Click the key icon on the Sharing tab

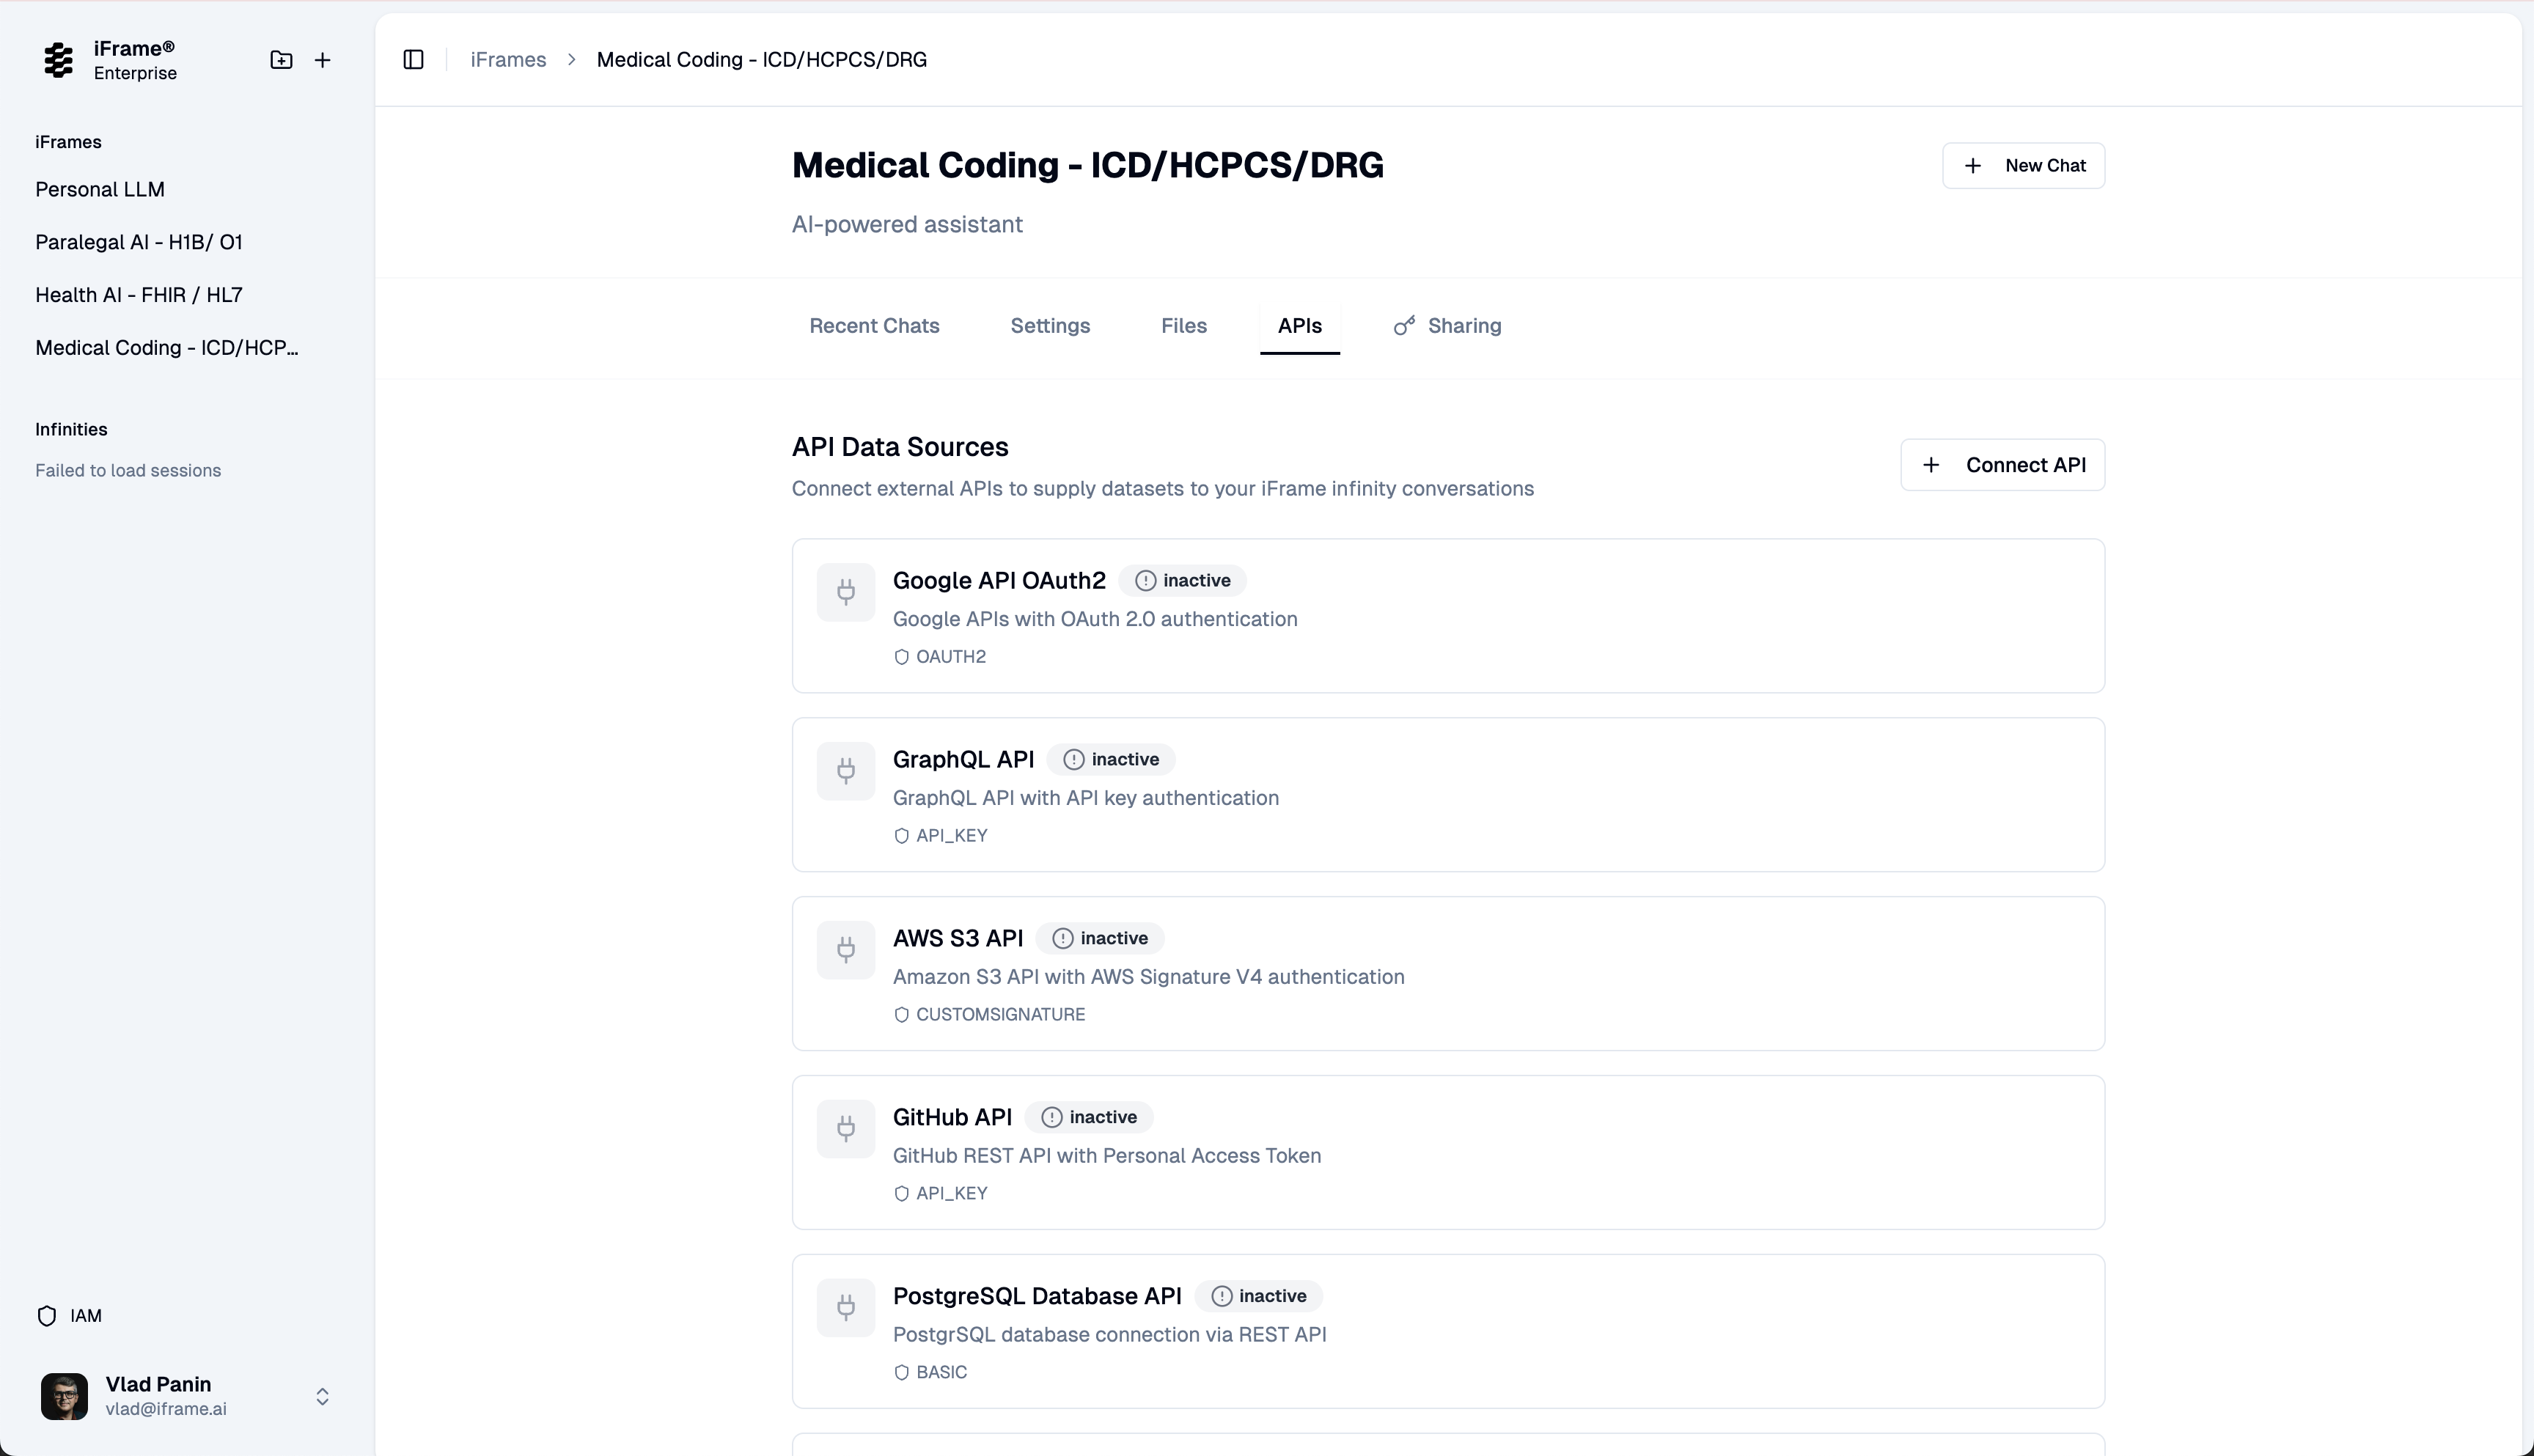pyautogui.click(x=1404, y=326)
